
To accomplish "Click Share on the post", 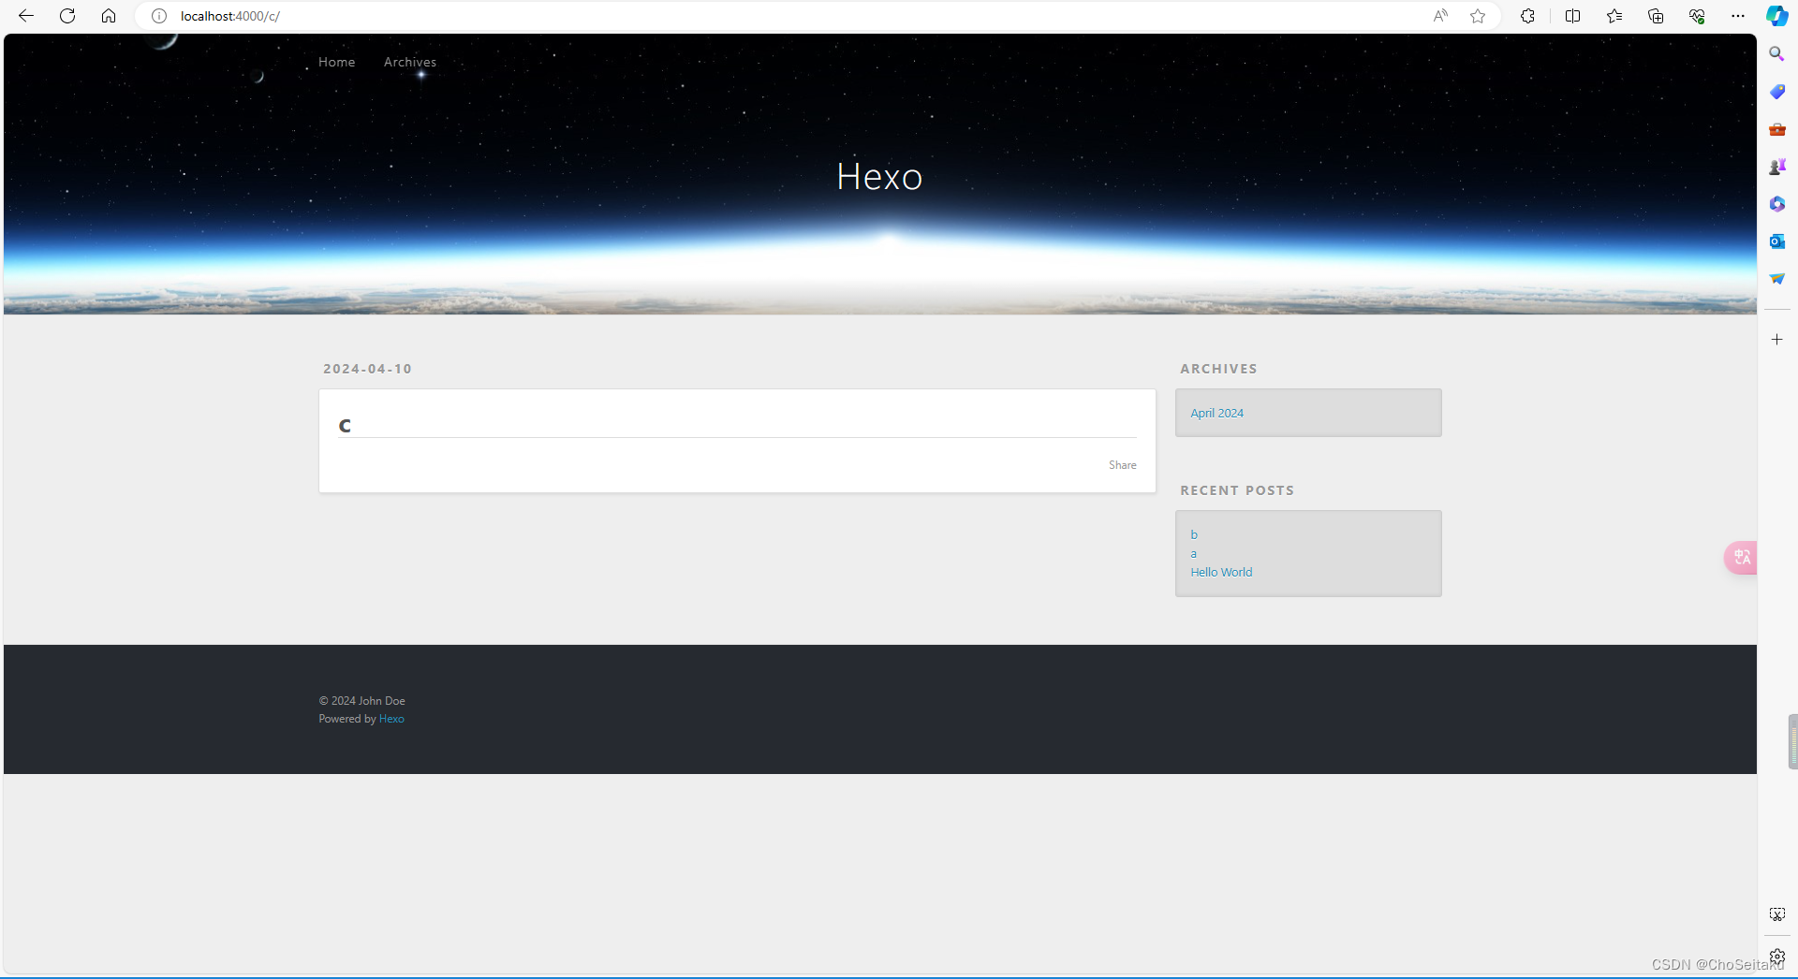I will point(1122,465).
